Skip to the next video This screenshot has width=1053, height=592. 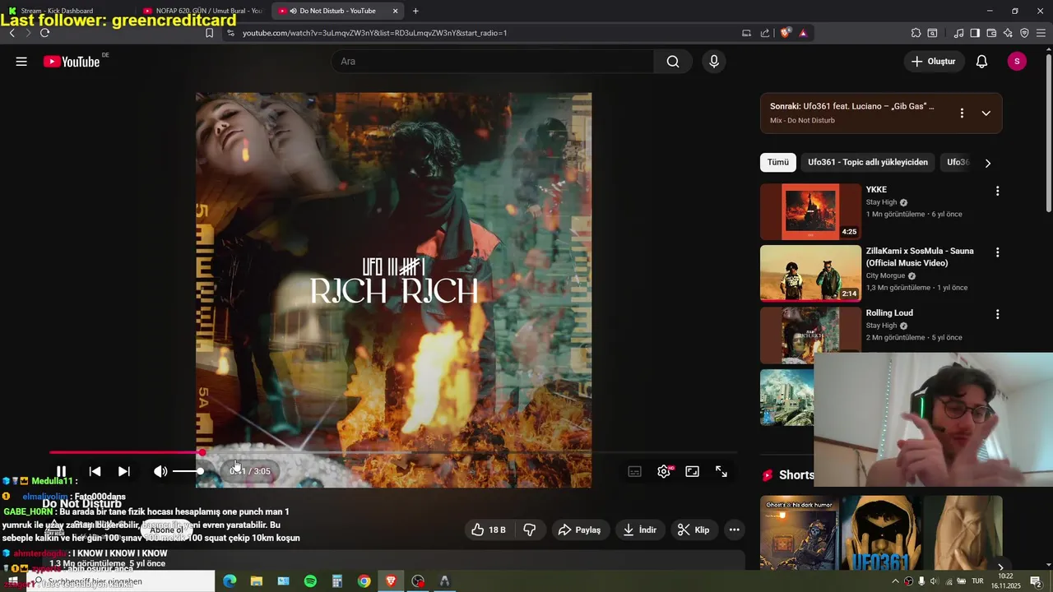point(124,471)
